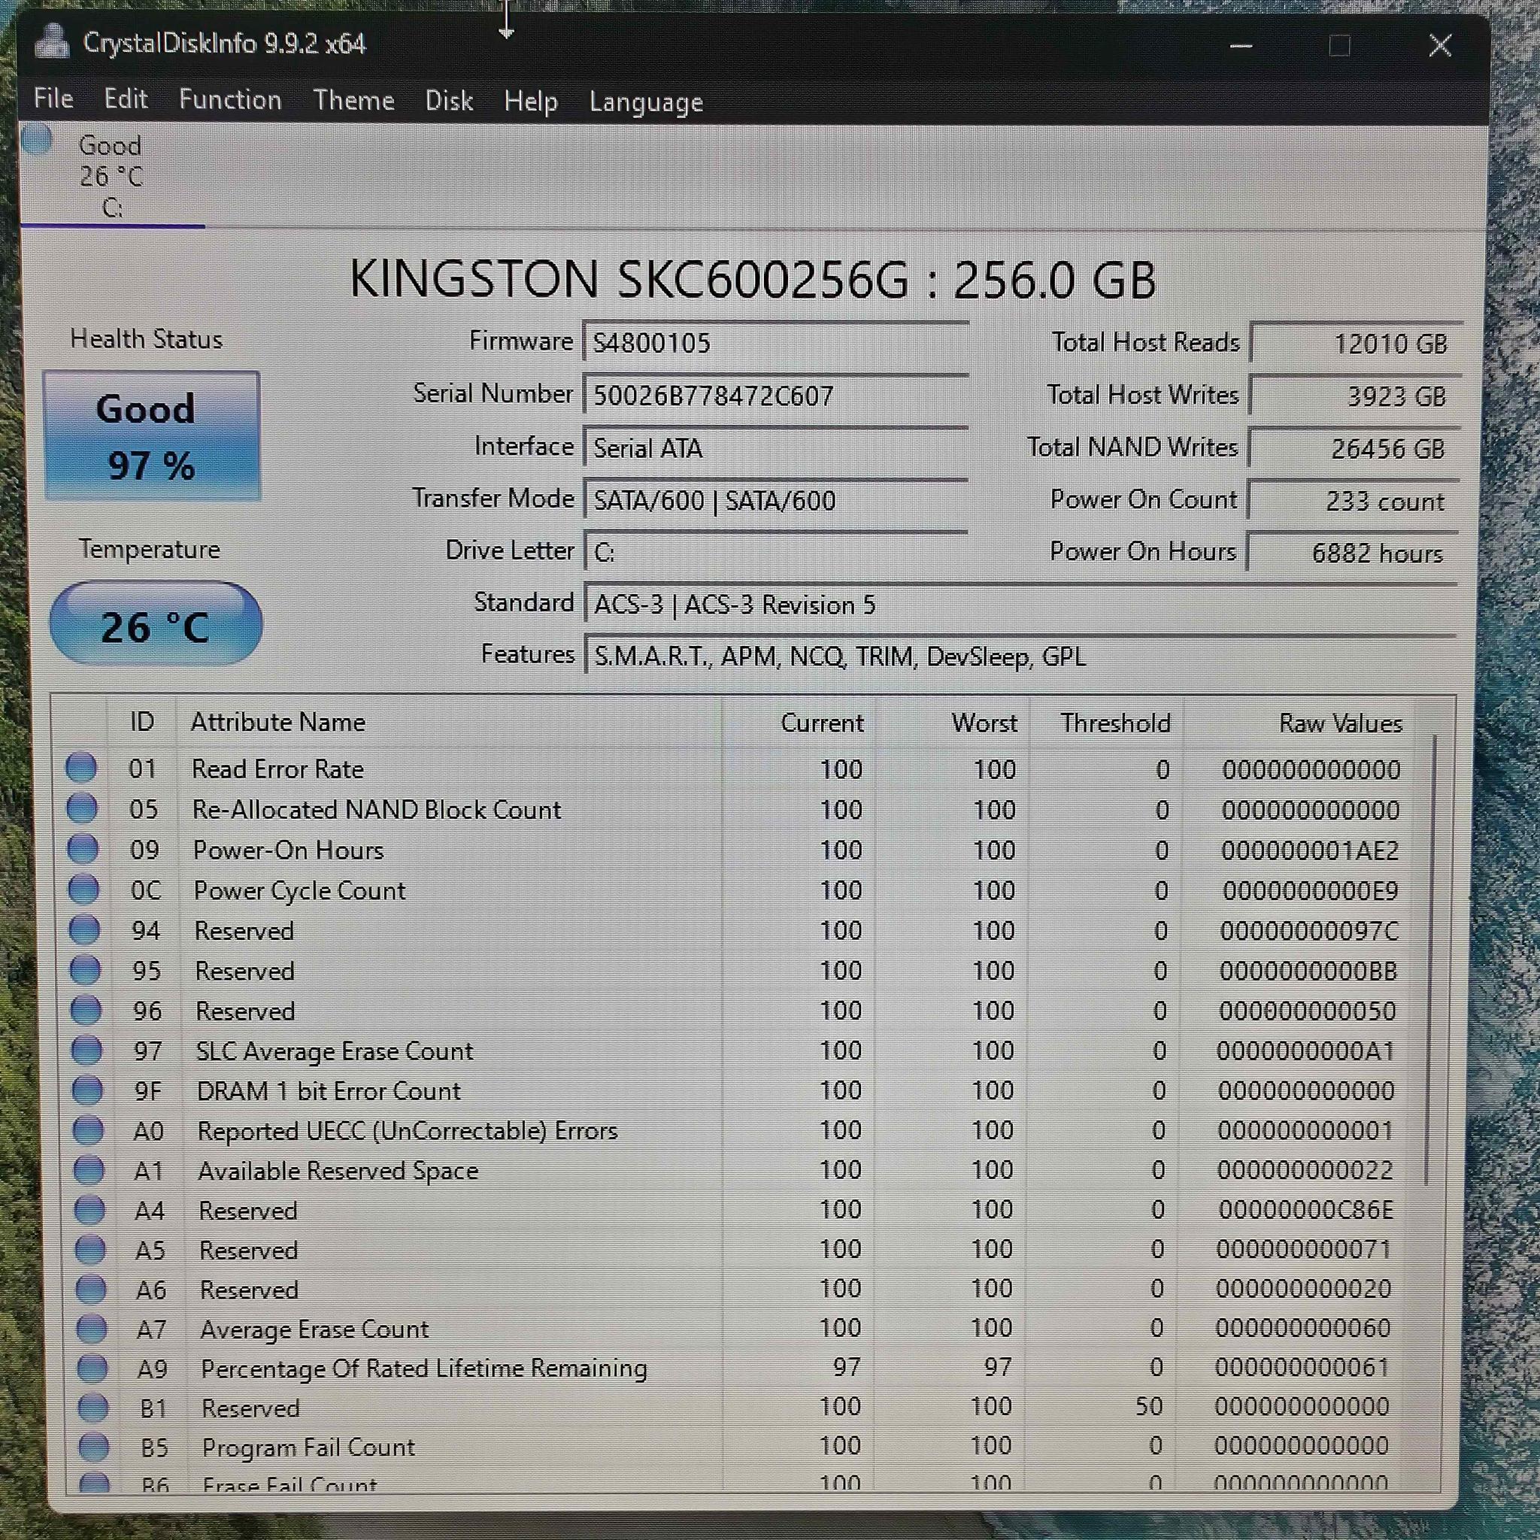Open the Function menu
Screen dimensions: 1540x1540
(x=229, y=100)
